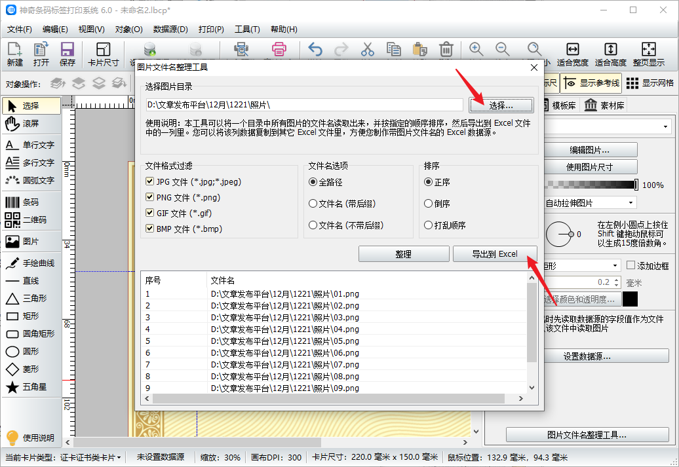Click the 适合宽度 fit width icon

(x=572, y=54)
